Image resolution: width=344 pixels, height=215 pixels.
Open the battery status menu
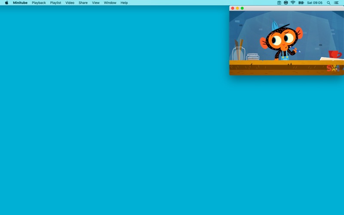tap(301, 3)
